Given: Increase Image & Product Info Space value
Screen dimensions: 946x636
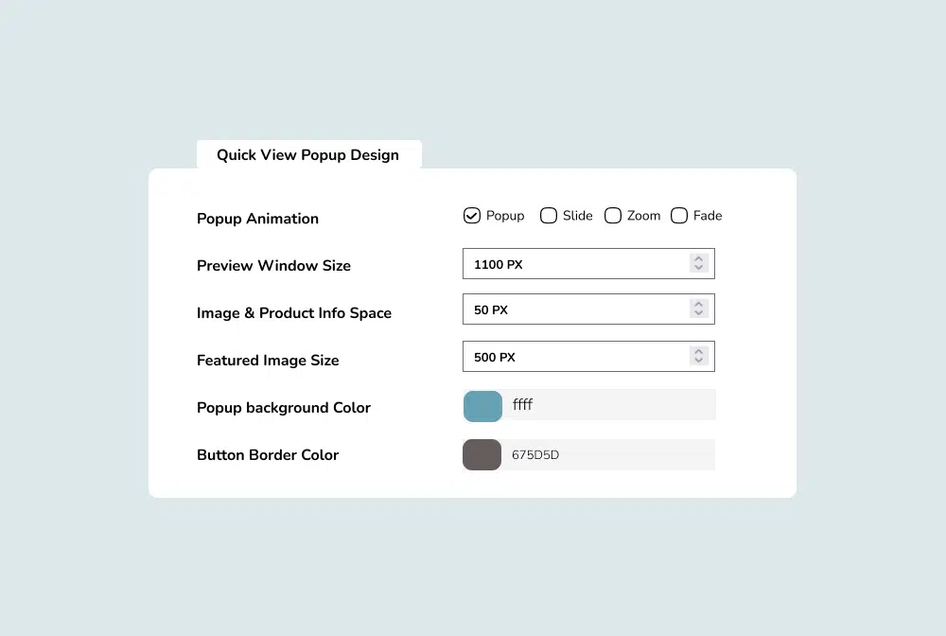Looking at the screenshot, I should click(698, 304).
